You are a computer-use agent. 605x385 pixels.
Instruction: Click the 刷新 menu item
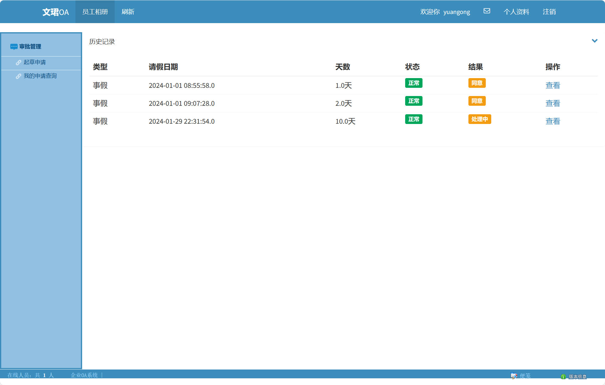tap(128, 12)
